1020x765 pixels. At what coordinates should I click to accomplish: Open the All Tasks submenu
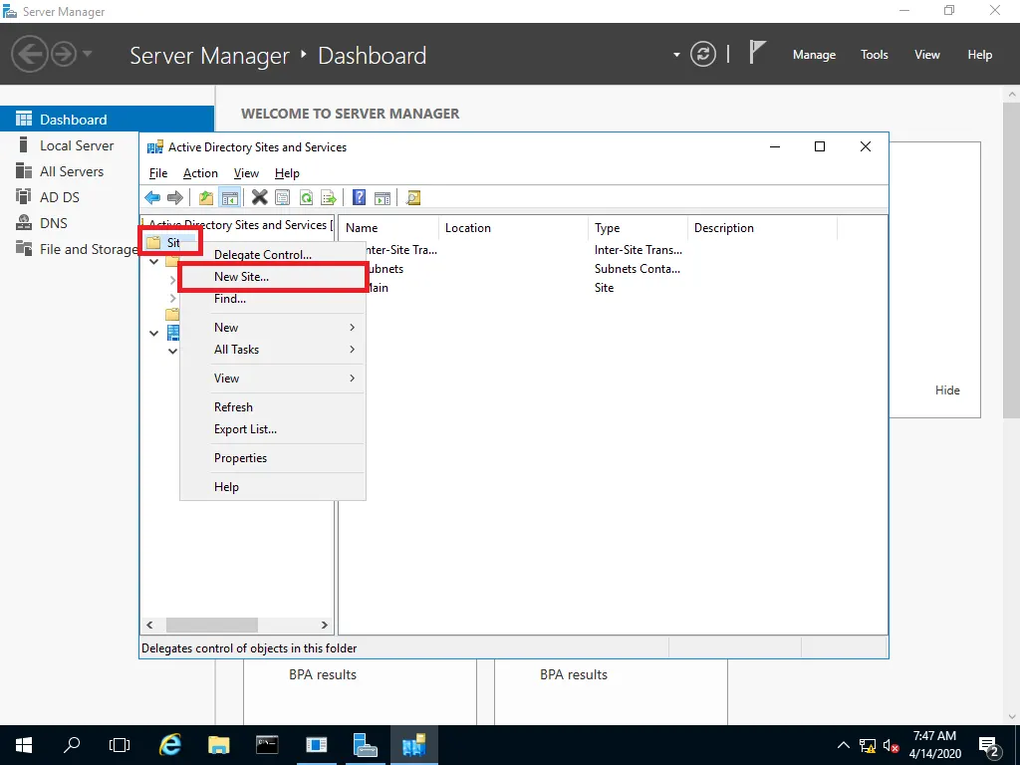(272, 350)
